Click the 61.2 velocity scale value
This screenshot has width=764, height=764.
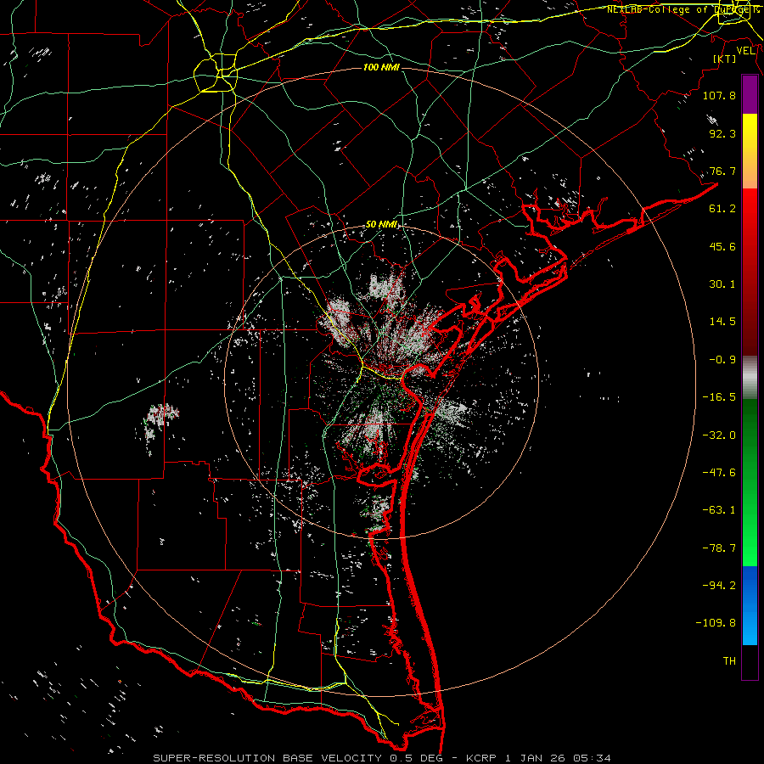(x=722, y=209)
